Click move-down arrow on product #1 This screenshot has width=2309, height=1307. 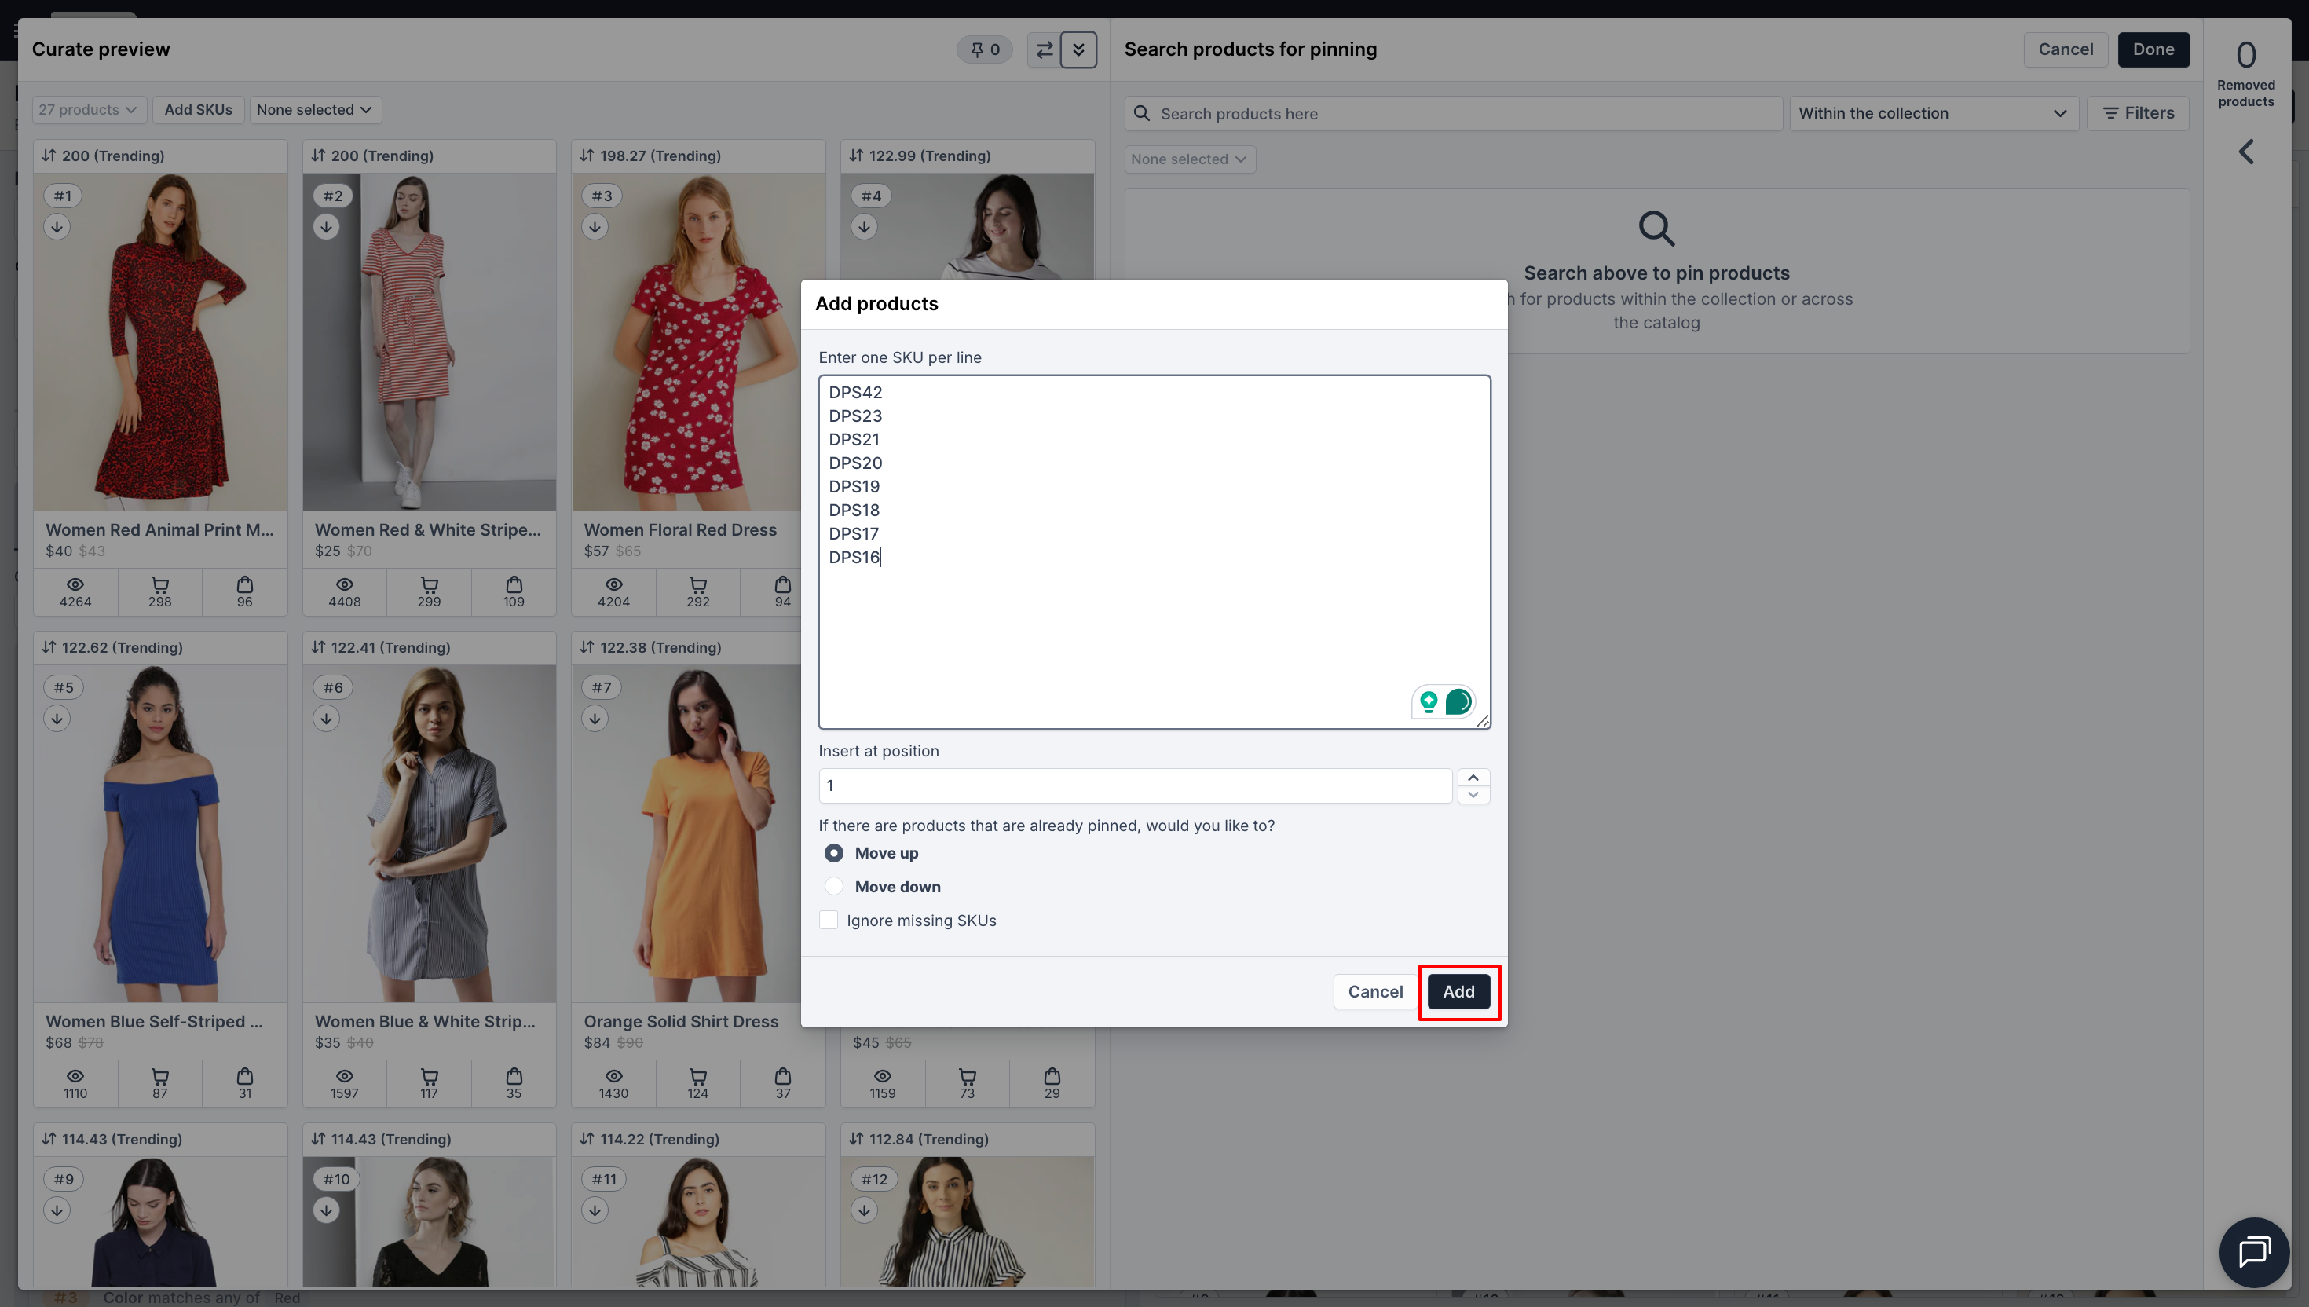57,227
